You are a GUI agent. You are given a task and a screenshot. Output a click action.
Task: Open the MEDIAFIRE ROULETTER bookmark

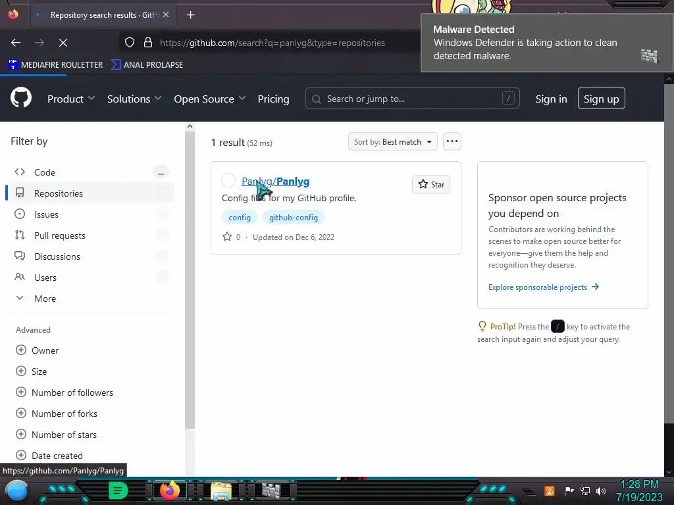[x=55, y=65]
